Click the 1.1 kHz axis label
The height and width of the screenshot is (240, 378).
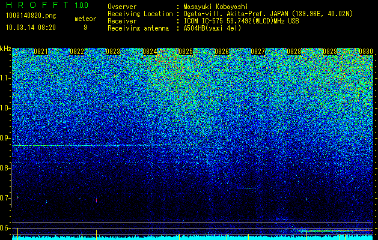[5, 78]
